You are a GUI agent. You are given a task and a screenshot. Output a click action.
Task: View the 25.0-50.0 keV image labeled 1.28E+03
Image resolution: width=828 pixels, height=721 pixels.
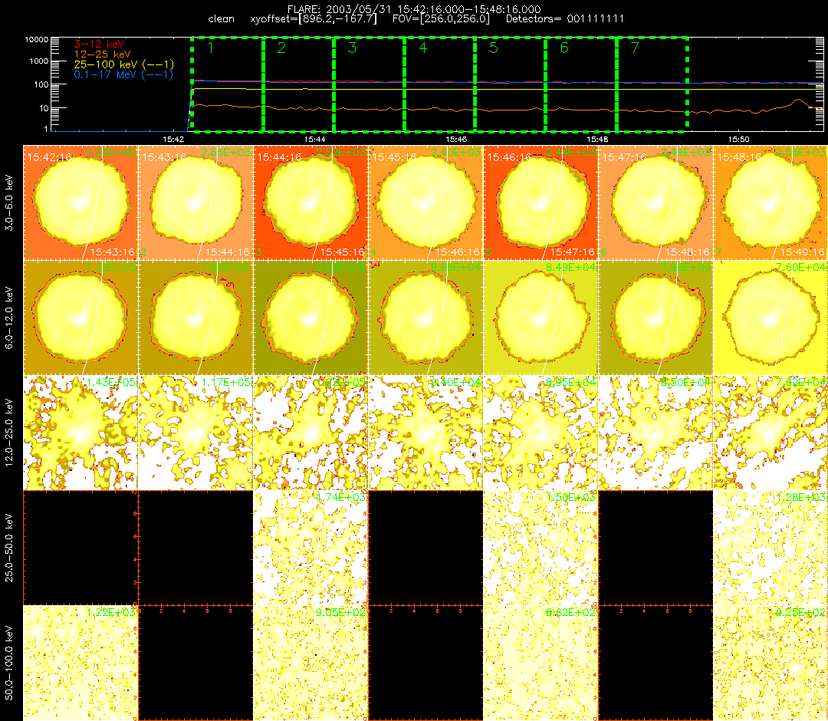click(x=770, y=548)
